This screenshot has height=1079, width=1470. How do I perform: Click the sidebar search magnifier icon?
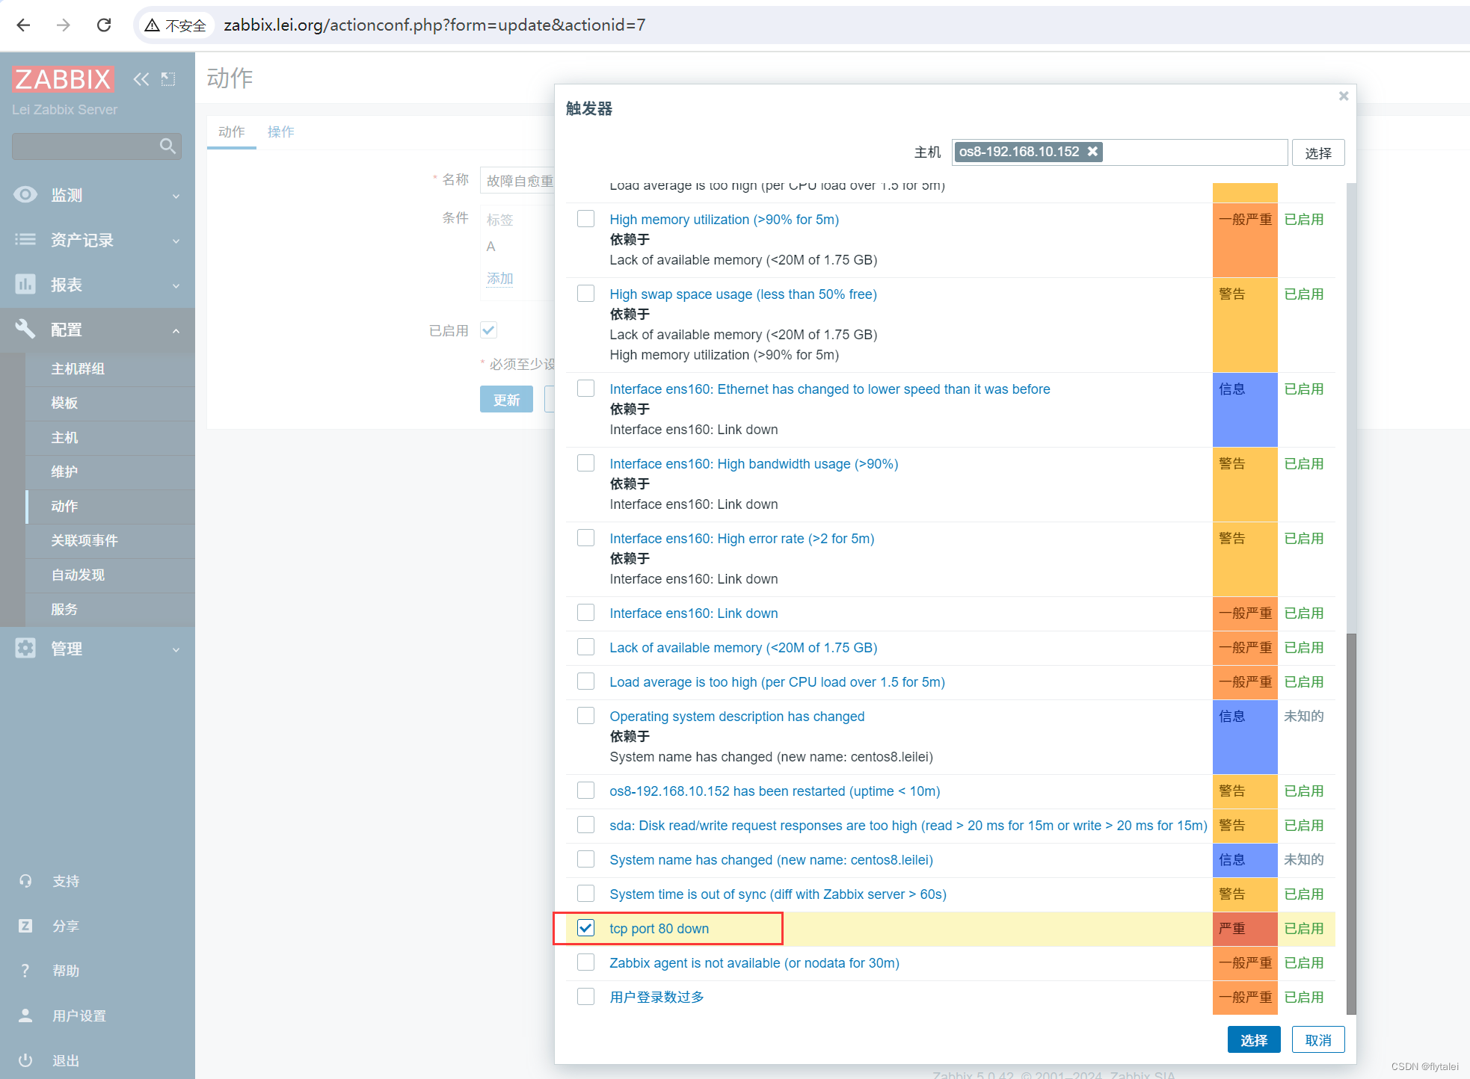(168, 146)
